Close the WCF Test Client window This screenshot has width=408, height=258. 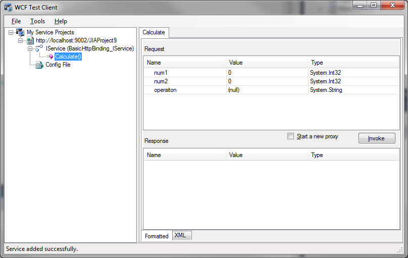point(392,5)
